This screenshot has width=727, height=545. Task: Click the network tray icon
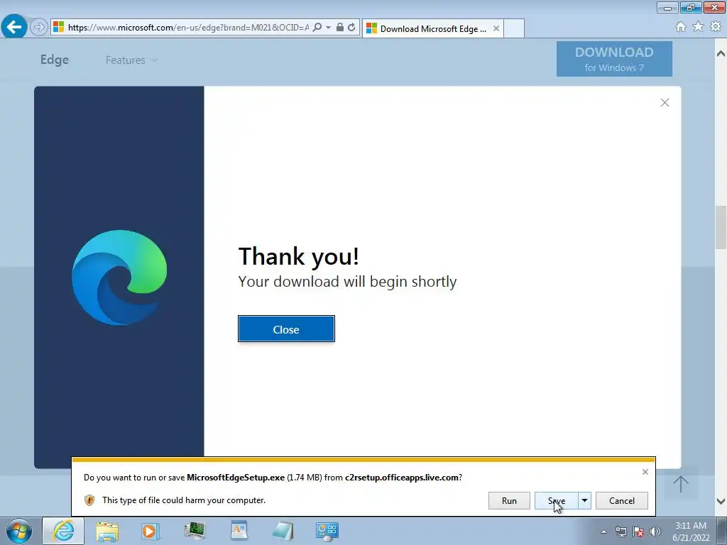tap(621, 532)
